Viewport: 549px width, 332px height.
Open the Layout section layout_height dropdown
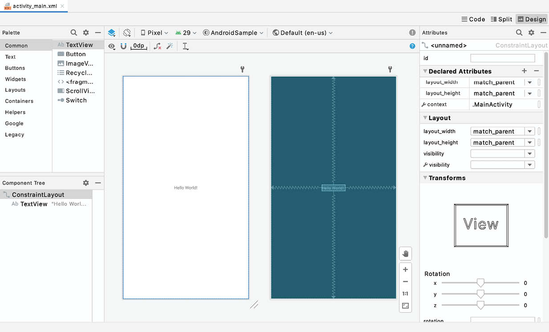point(529,142)
